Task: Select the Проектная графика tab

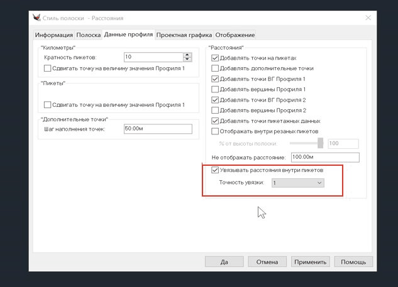Action: click(184, 35)
